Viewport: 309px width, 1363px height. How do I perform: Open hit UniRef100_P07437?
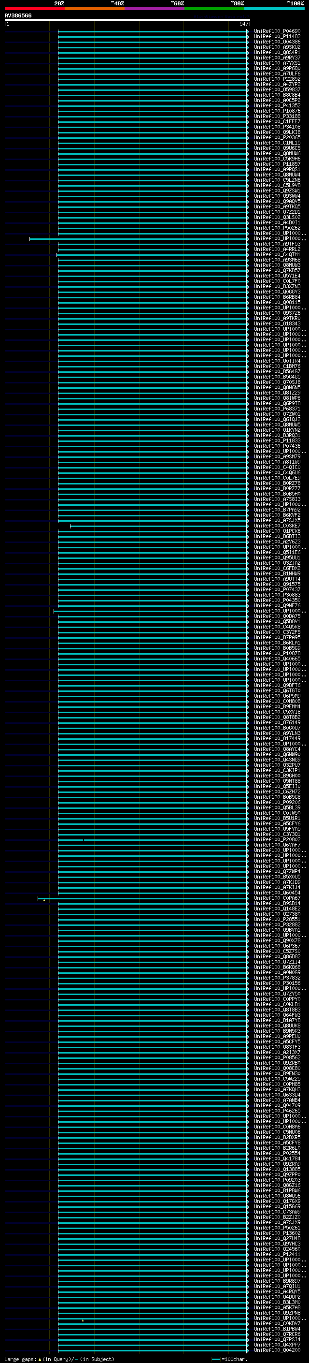point(277,590)
